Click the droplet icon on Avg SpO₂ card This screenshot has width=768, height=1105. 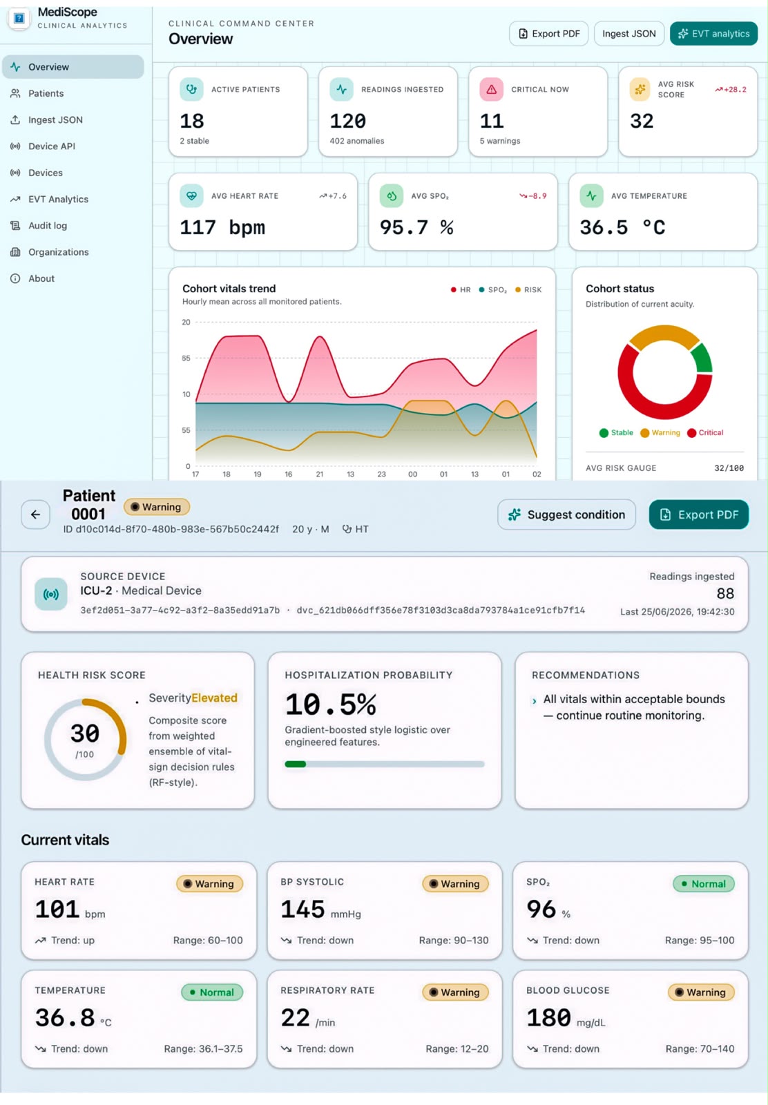tap(392, 195)
